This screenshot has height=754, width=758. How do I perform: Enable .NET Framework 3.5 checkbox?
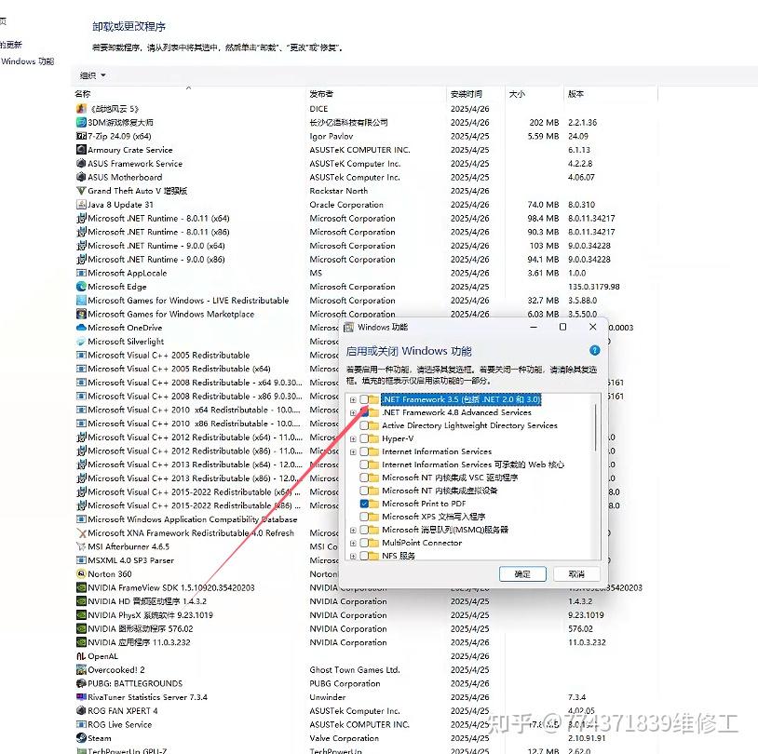[364, 399]
